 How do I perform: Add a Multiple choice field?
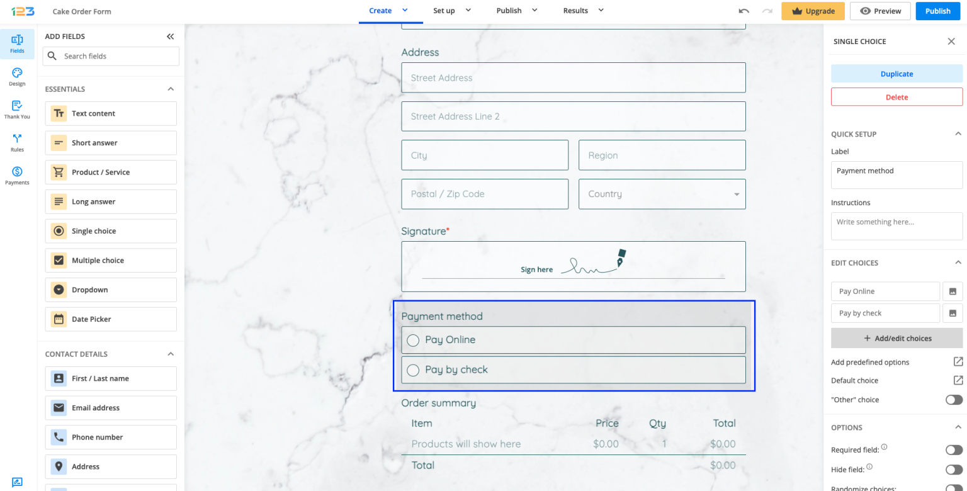pos(111,261)
